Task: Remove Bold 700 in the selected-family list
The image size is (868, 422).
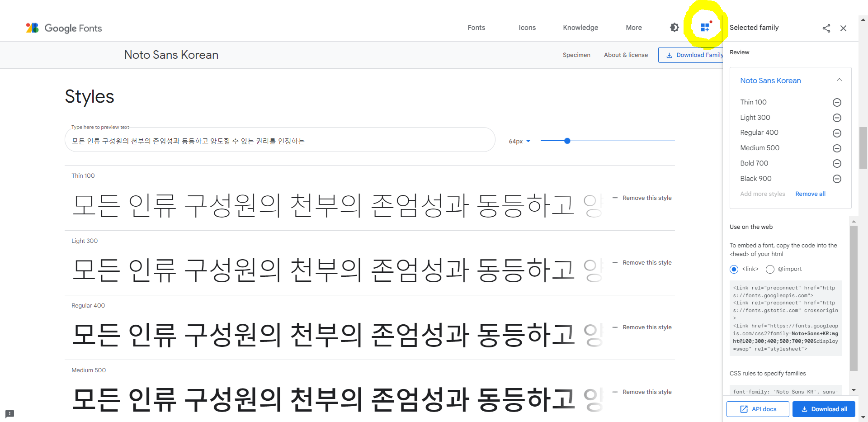Action: click(x=837, y=163)
